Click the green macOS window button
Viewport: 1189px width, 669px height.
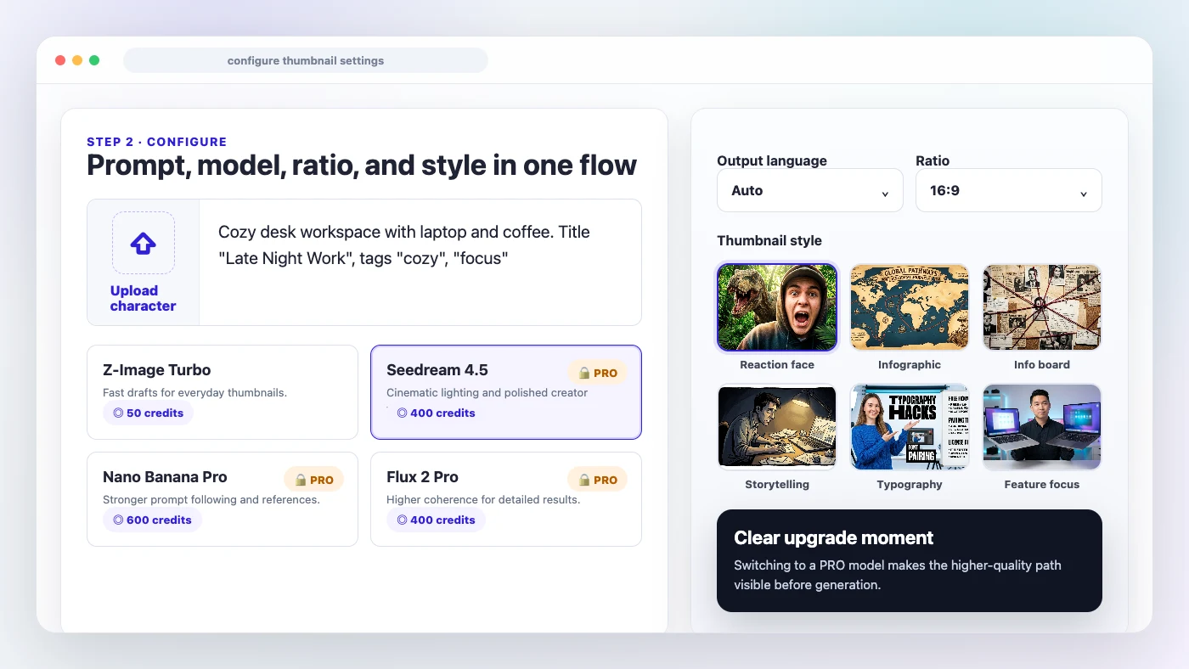(x=94, y=60)
